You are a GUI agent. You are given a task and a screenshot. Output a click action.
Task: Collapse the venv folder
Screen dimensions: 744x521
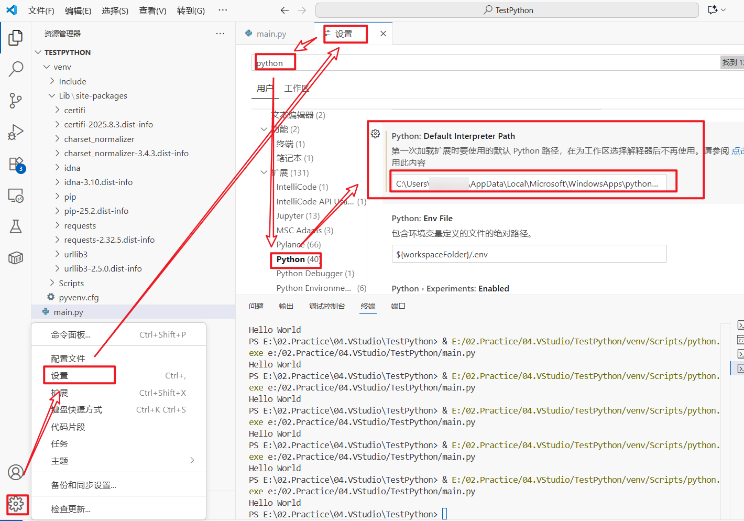coord(47,67)
